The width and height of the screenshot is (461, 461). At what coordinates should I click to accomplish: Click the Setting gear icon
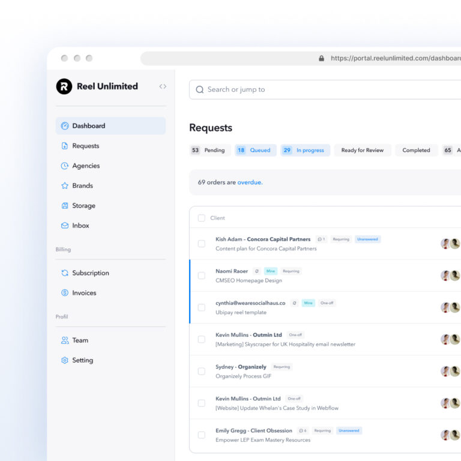tap(65, 360)
